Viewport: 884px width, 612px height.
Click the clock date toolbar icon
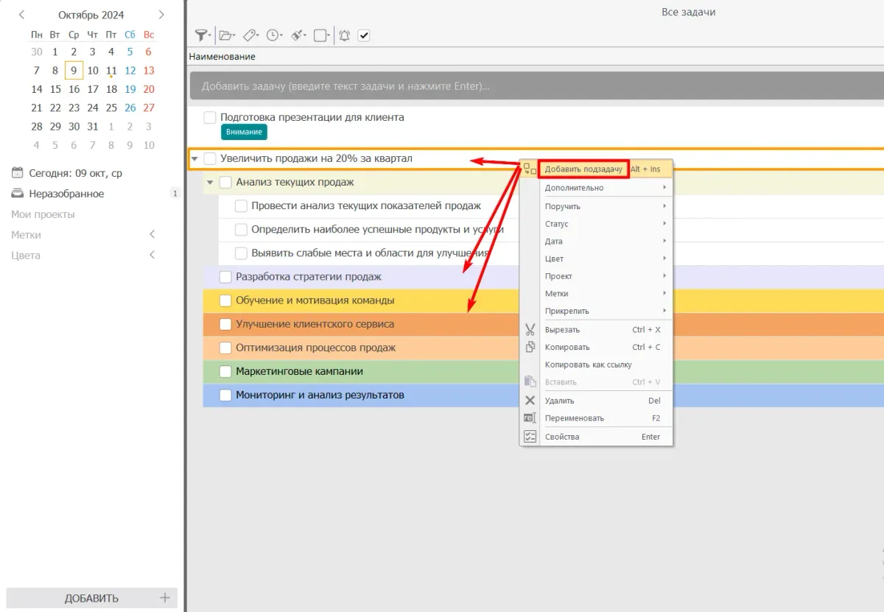coord(273,35)
